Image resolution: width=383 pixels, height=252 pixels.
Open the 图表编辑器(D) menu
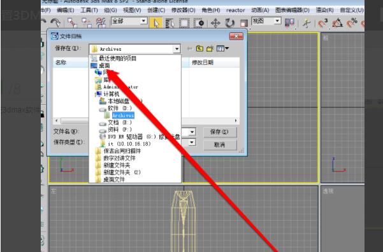[293, 10]
